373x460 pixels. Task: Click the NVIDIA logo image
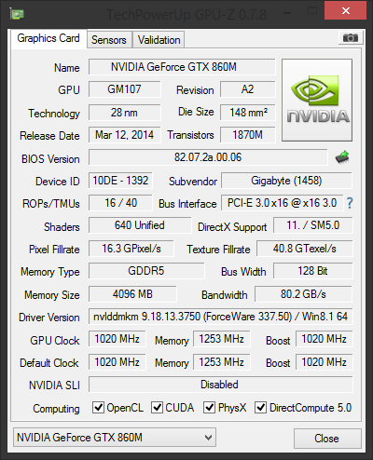click(317, 100)
